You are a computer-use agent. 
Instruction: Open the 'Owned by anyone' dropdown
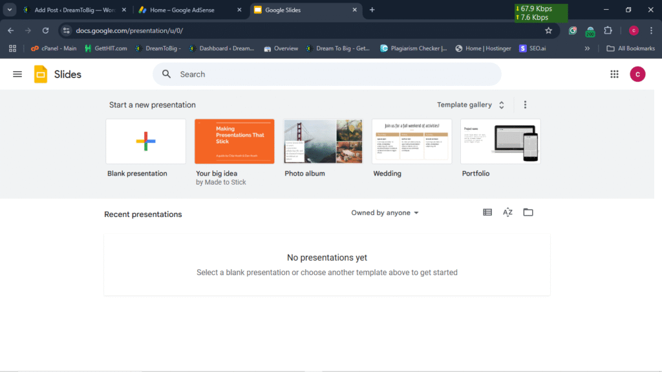tap(385, 212)
